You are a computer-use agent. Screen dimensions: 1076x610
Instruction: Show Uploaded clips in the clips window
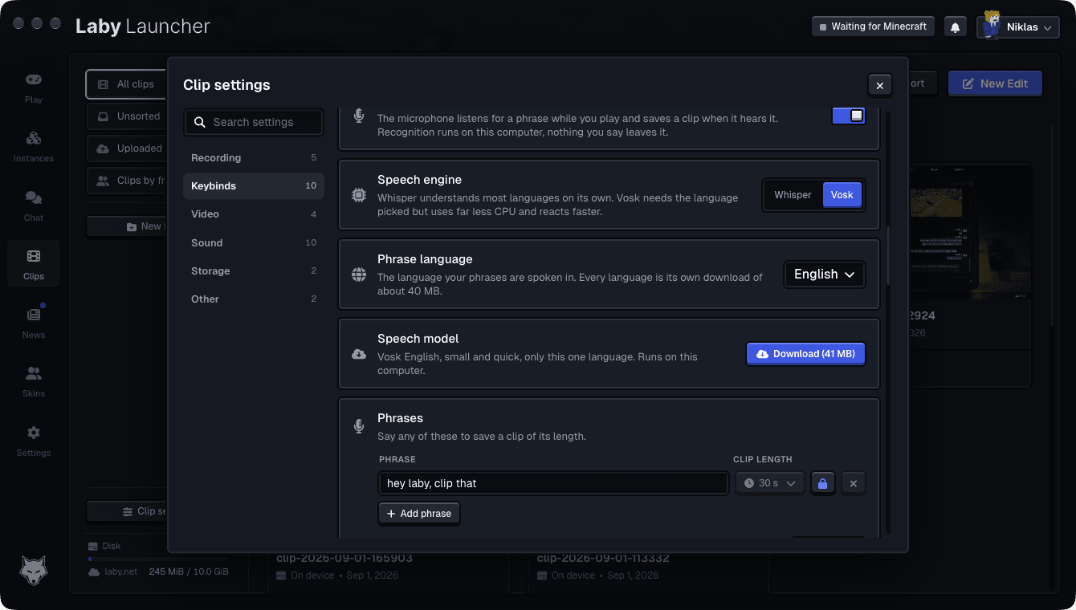(127, 148)
